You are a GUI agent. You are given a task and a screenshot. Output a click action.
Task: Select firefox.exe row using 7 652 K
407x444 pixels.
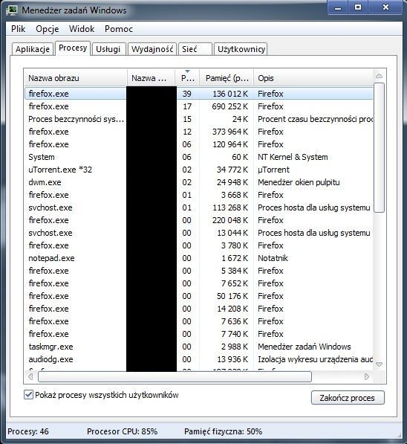[199, 283]
